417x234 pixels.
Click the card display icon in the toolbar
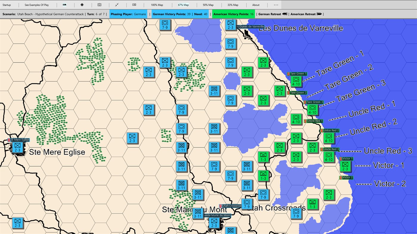click(x=134, y=5)
